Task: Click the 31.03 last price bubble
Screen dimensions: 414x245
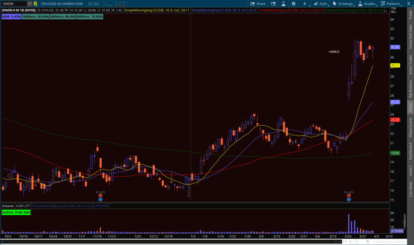Action: pyautogui.click(x=395, y=47)
